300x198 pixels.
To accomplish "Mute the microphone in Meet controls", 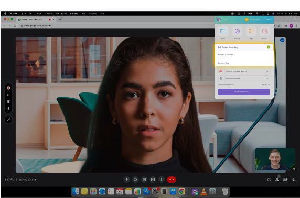I will pos(126,180).
